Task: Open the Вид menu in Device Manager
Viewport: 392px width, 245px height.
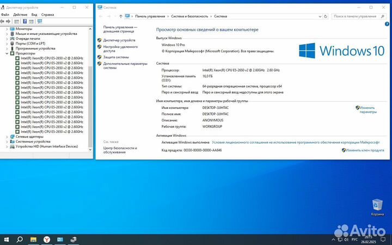Action: coord(34,15)
